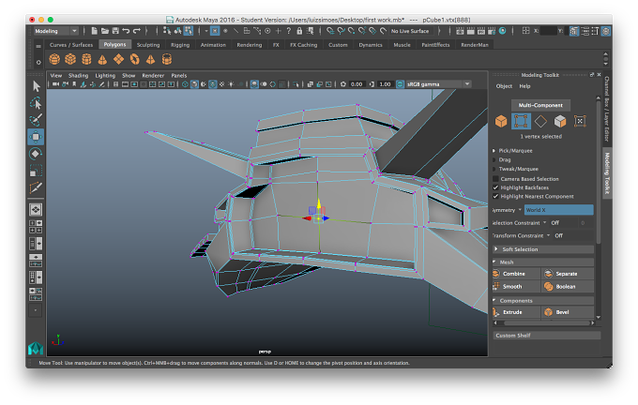The width and height of the screenshot is (638, 405).
Task: Toggle the lock selection padlock icon
Action: 299,31
